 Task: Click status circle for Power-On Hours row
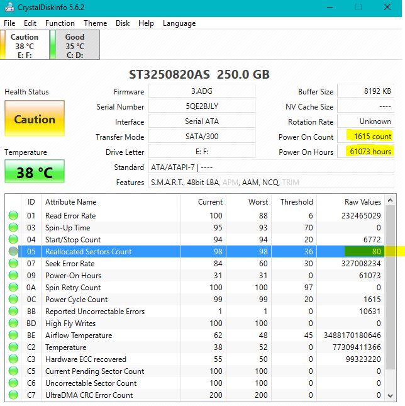tap(13, 275)
